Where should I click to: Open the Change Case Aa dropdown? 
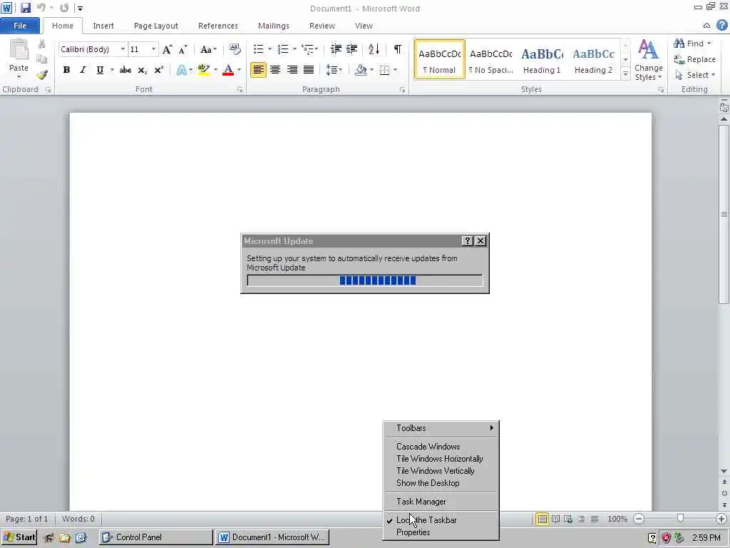208,49
